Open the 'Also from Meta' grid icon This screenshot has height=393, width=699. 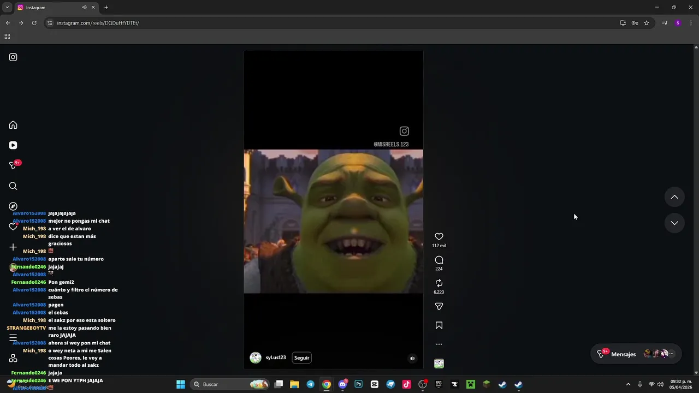click(x=13, y=359)
